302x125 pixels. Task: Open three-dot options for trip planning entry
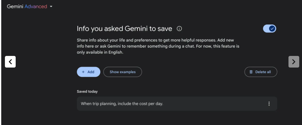(x=269, y=104)
